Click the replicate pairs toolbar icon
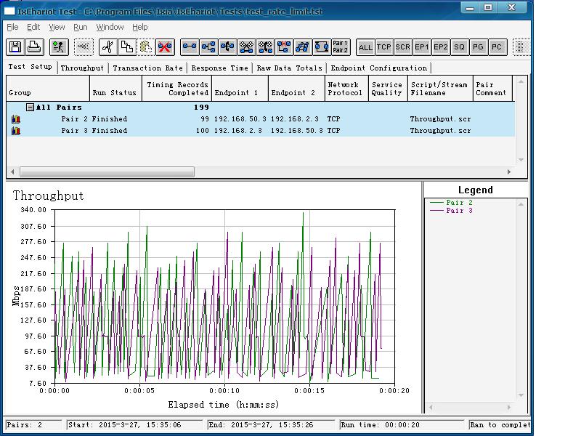 [303, 47]
